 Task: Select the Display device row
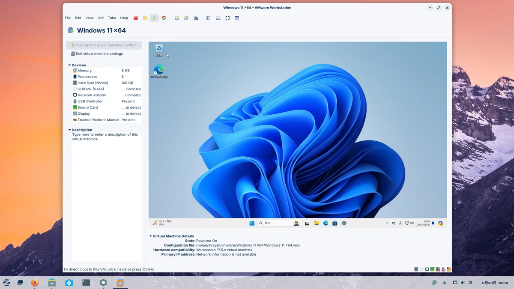coord(107,114)
